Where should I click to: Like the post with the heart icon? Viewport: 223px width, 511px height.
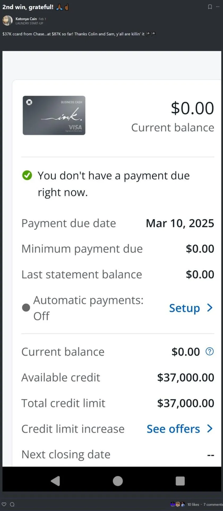pos(4,504)
